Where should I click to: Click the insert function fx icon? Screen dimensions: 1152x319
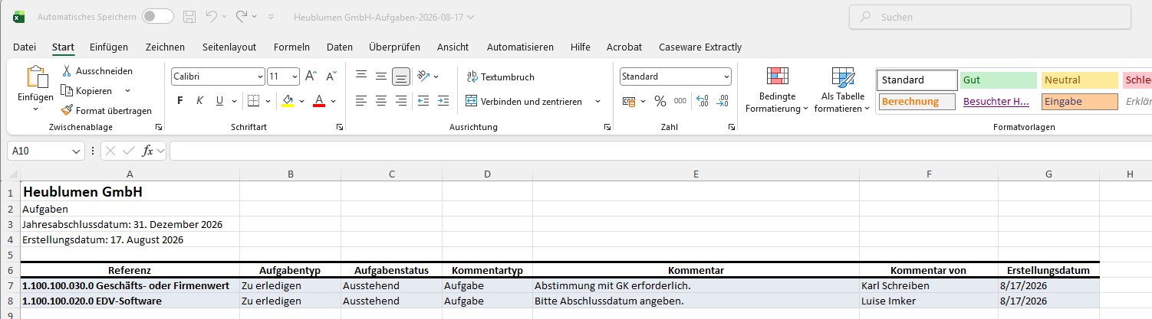148,151
